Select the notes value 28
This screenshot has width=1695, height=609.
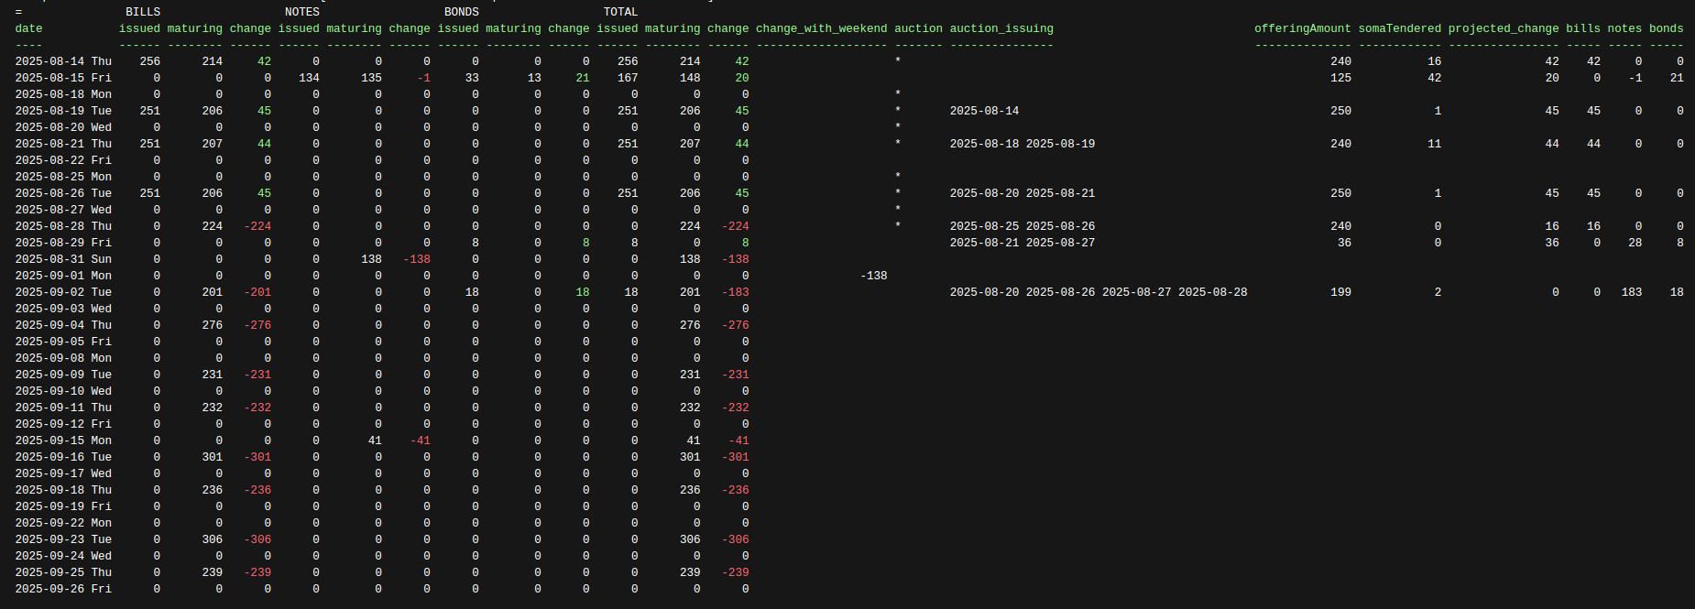[x=1635, y=243]
